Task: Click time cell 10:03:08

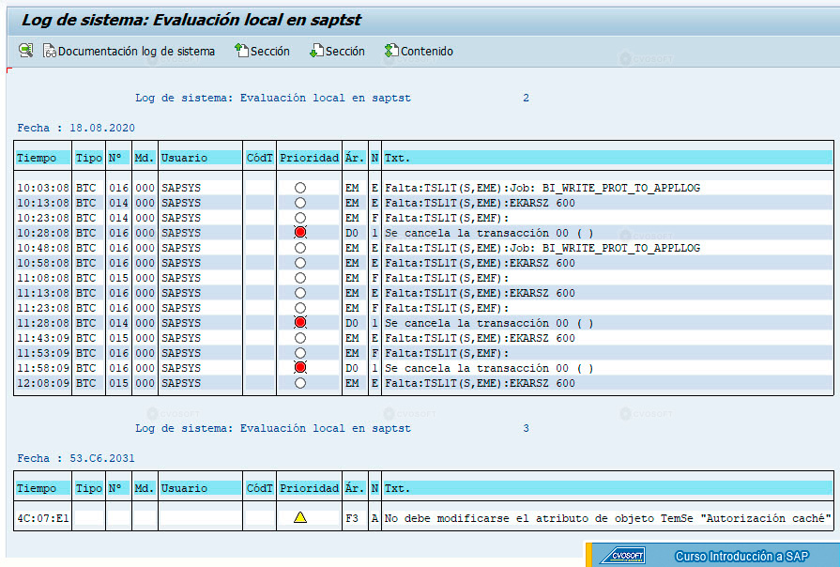Action: tap(43, 188)
